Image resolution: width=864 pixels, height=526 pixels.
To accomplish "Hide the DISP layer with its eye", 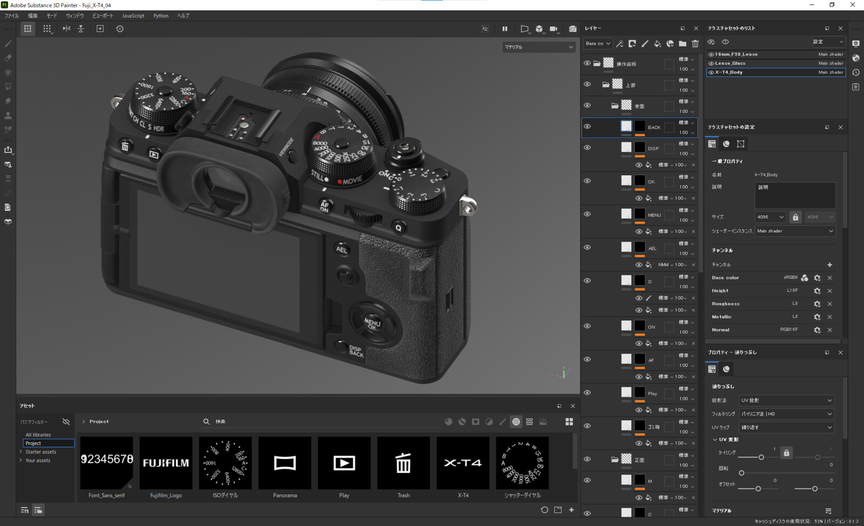I will (587, 147).
